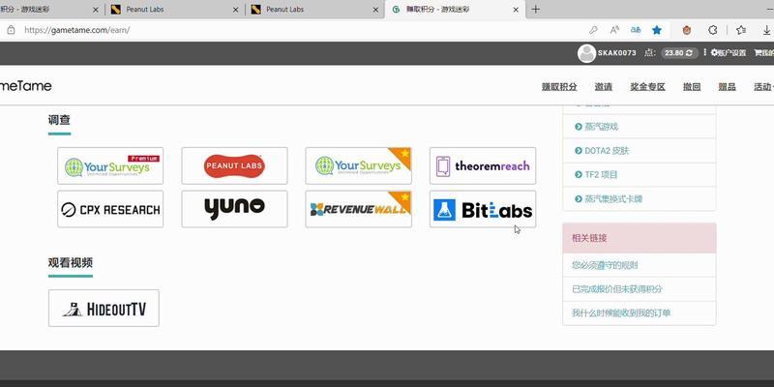Open the CPX Research survey tile

click(x=110, y=209)
